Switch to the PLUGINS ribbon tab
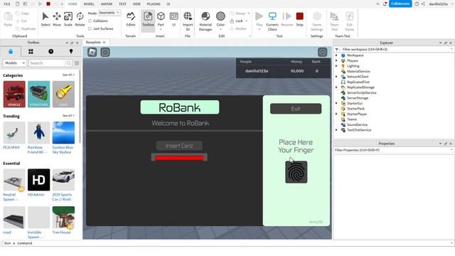Viewport: 455px width, 256px height. tap(154, 4)
